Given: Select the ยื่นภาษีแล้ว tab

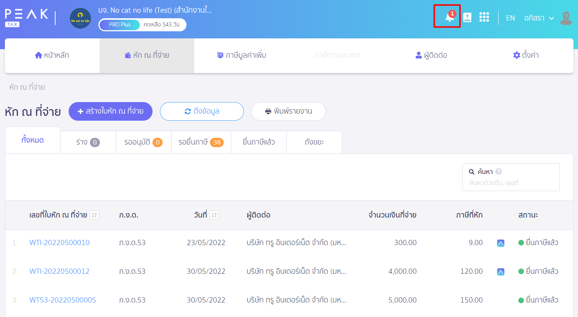Looking at the screenshot, I should (259, 142).
